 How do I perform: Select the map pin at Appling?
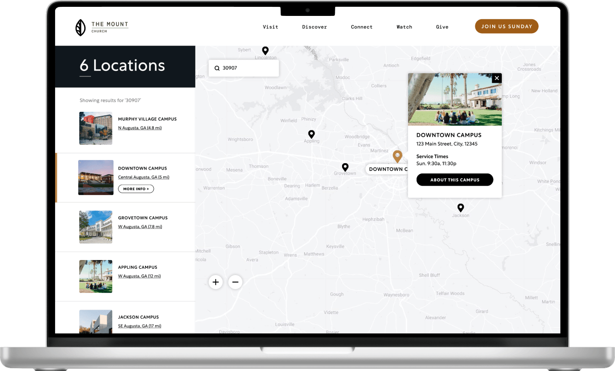311,134
